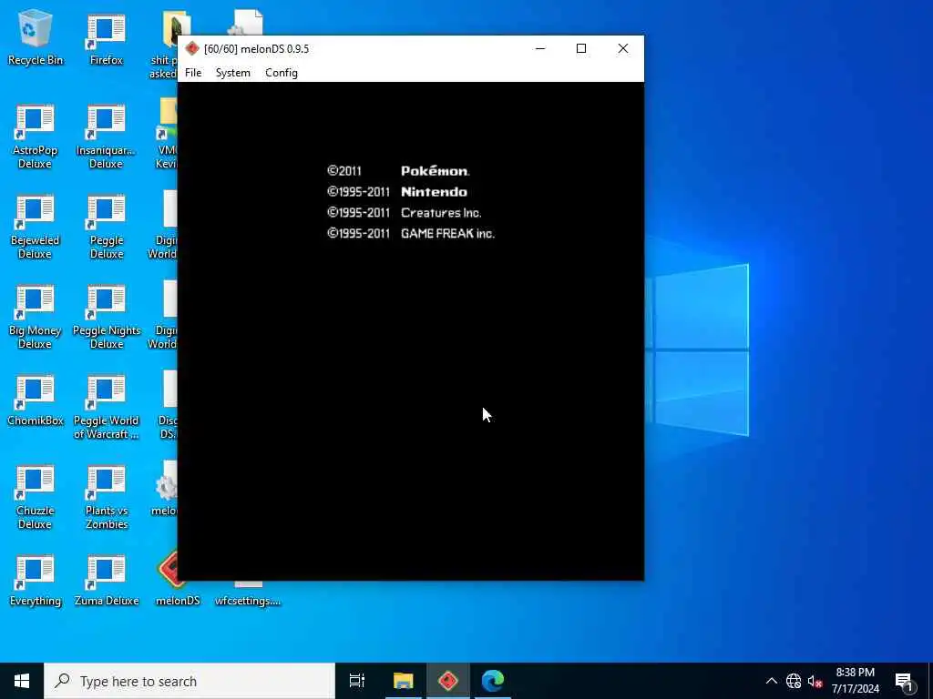
Task: Select the Insaniquarium Deluxe shortcut
Action: tap(107, 137)
